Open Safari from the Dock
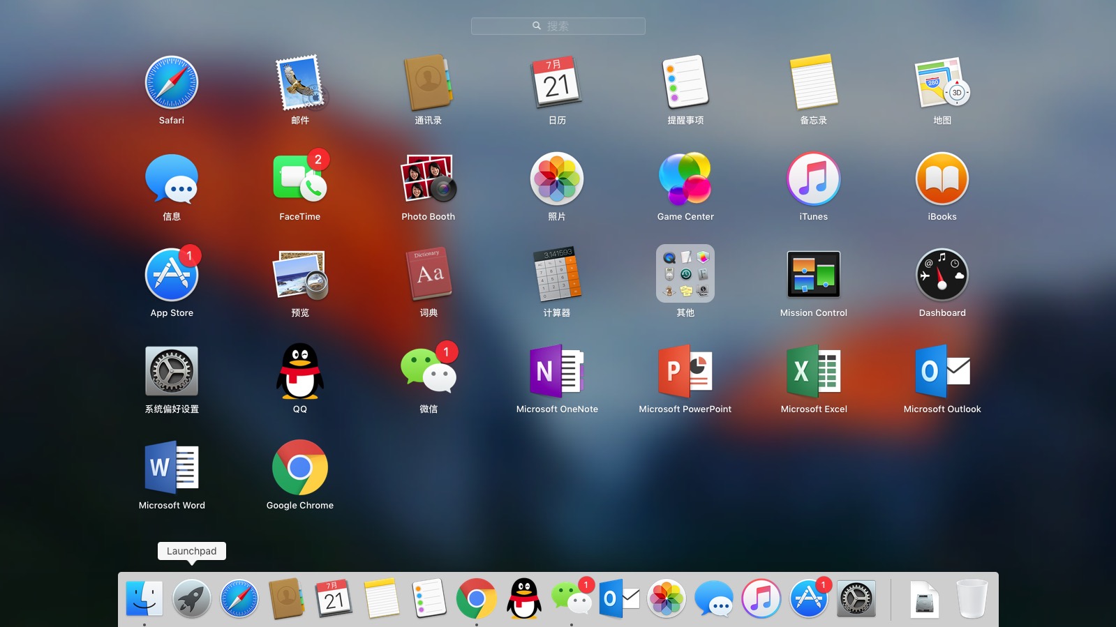The height and width of the screenshot is (627, 1116). 239,598
